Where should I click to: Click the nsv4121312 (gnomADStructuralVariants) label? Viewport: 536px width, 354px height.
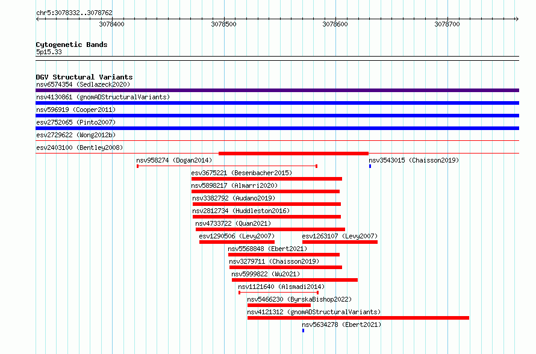coord(314,312)
